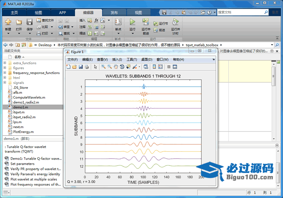Viewport: 283px width, 198px height.
Task: Toggle the Hide Plot Tools icon
Action: click(x=169, y=67)
